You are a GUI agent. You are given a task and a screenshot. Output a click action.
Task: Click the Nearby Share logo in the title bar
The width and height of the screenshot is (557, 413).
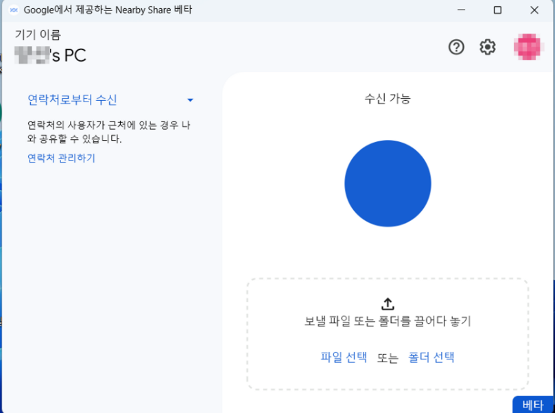13,10
